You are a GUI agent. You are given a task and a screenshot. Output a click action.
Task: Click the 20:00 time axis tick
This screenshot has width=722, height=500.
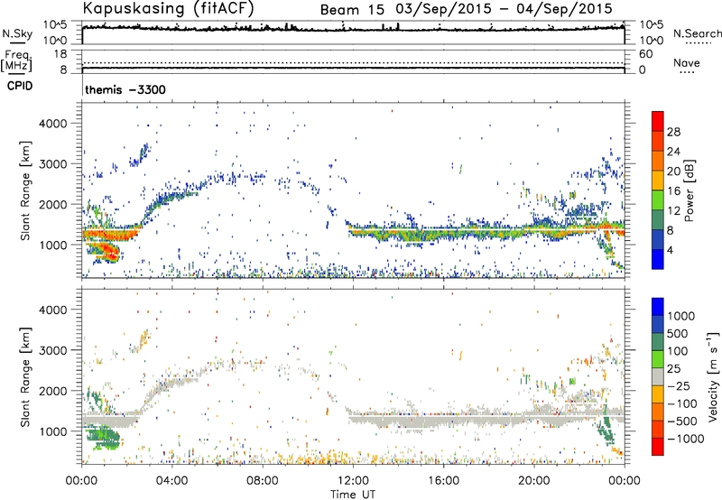pyautogui.click(x=533, y=481)
